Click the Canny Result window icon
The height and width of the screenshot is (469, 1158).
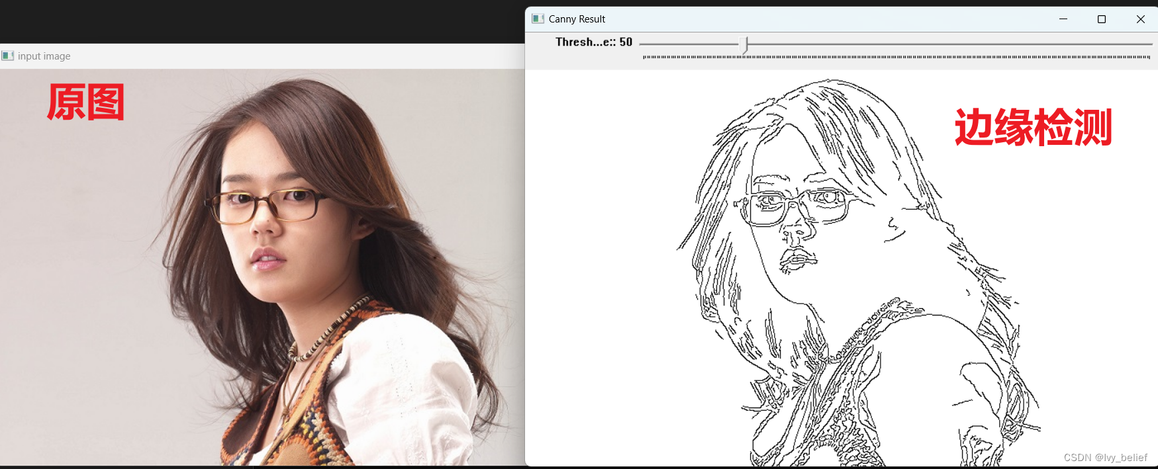[538, 19]
